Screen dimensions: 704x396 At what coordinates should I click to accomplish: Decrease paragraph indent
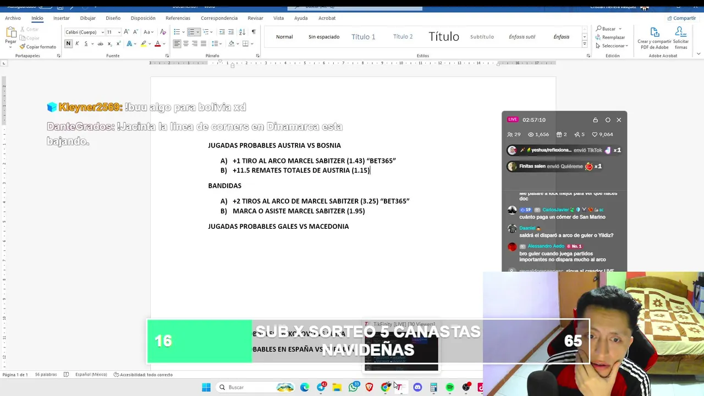point(222,32)
